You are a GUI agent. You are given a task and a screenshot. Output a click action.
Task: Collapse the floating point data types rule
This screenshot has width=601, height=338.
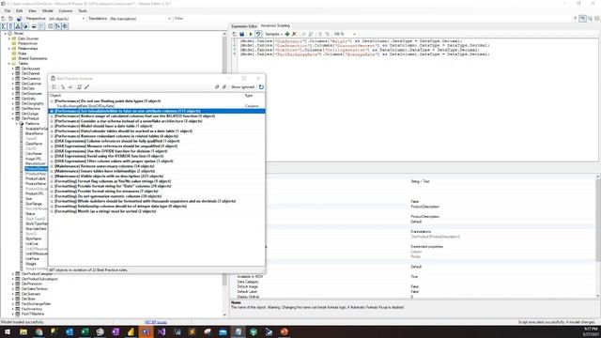52,101
